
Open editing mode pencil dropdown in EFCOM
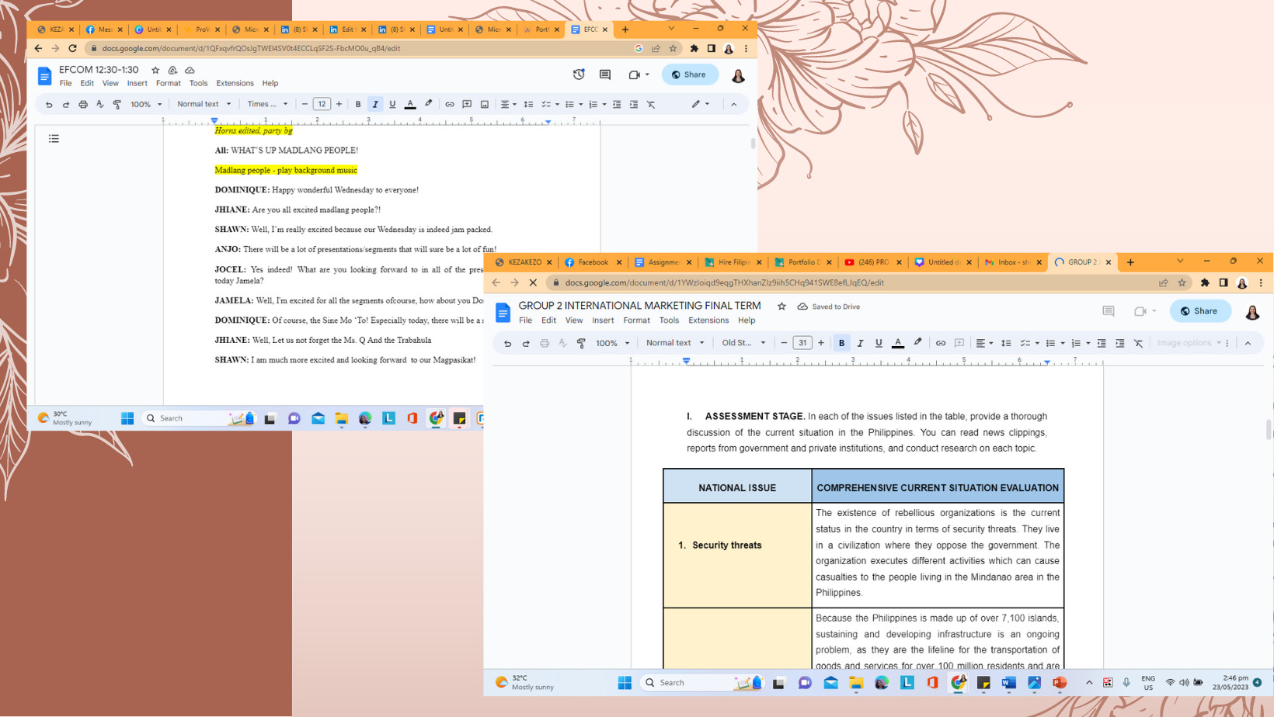701,104
